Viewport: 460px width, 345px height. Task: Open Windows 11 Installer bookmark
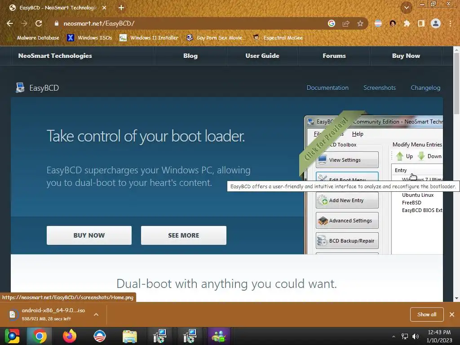coord(149,38)
